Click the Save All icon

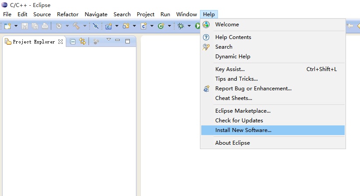(35, 26)
